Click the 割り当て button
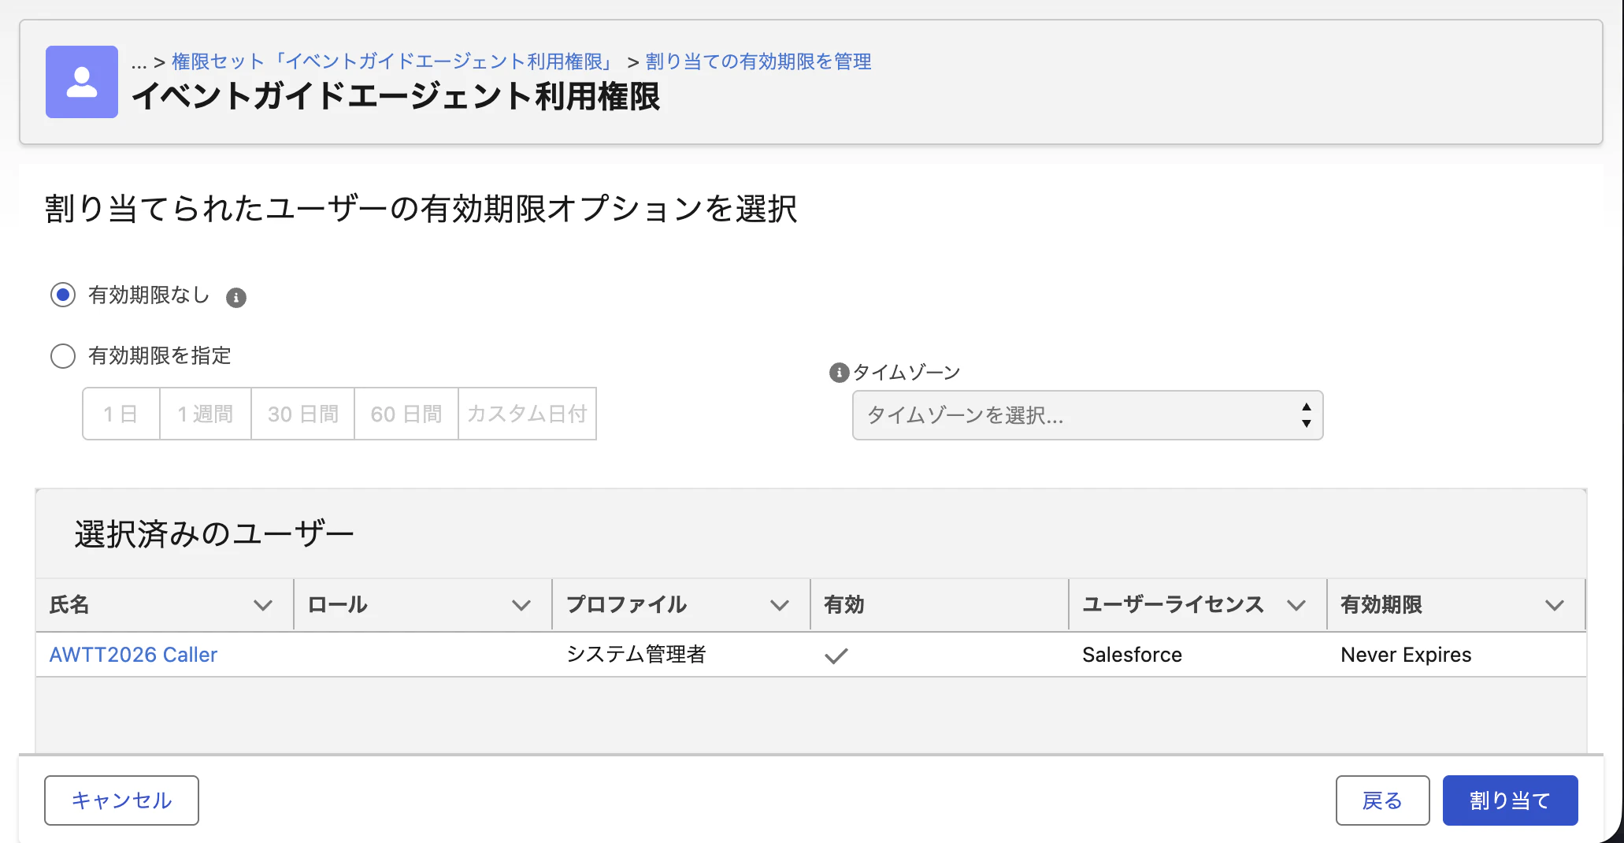Screen dimensions: 1624x843 pos(1510,800)
